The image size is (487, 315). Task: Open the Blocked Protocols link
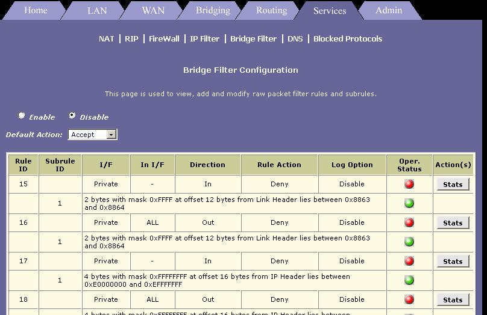point(348,38)
